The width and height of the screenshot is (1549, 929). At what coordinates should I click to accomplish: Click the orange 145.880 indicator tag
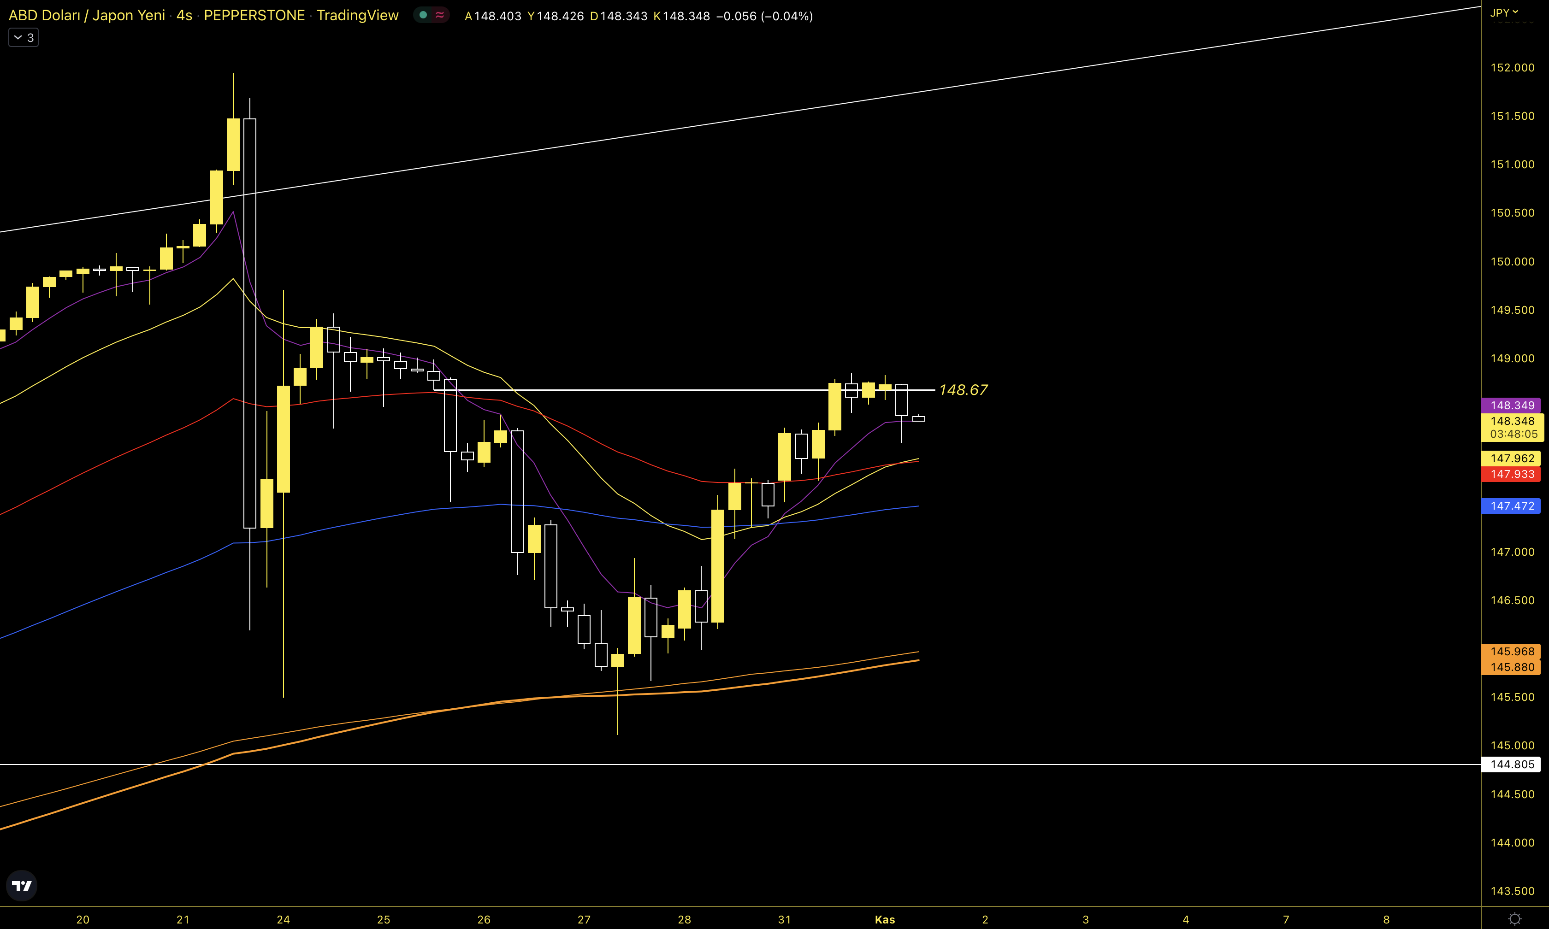point(1512,667)
